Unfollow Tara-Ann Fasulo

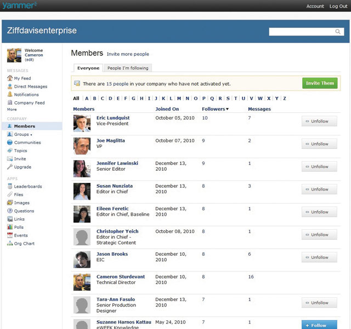(319, 303)
